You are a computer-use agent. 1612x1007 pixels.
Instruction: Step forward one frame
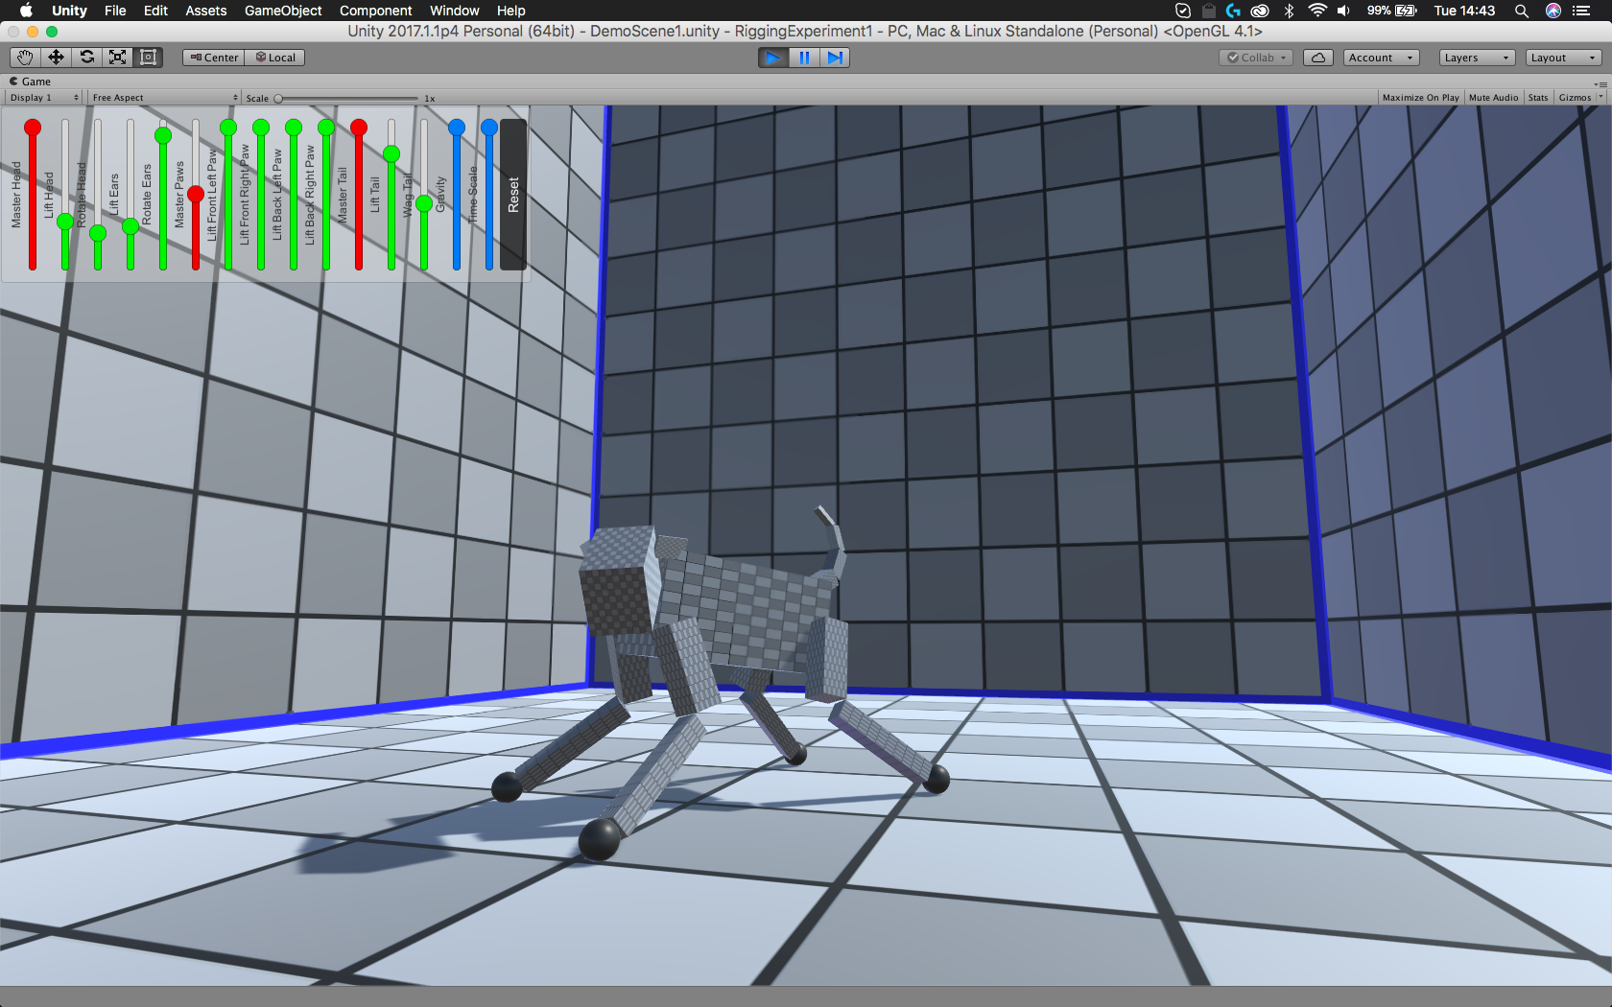(835, 58)
